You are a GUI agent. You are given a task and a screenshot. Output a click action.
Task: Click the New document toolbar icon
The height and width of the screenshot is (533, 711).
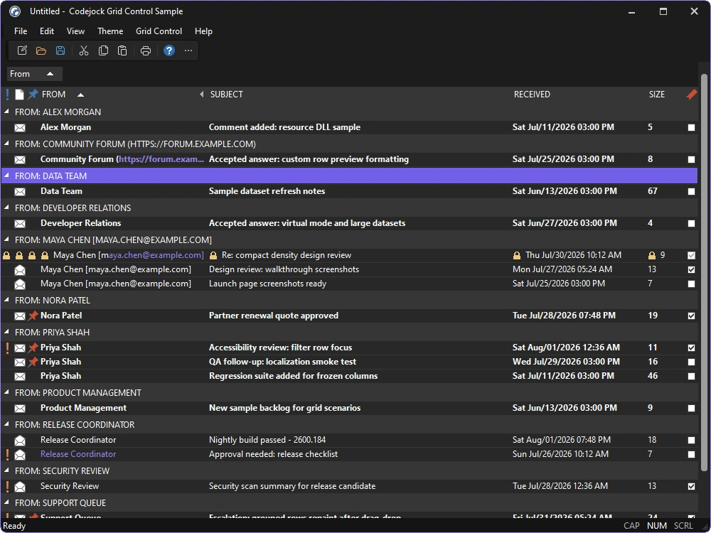[x=22, y=50]
